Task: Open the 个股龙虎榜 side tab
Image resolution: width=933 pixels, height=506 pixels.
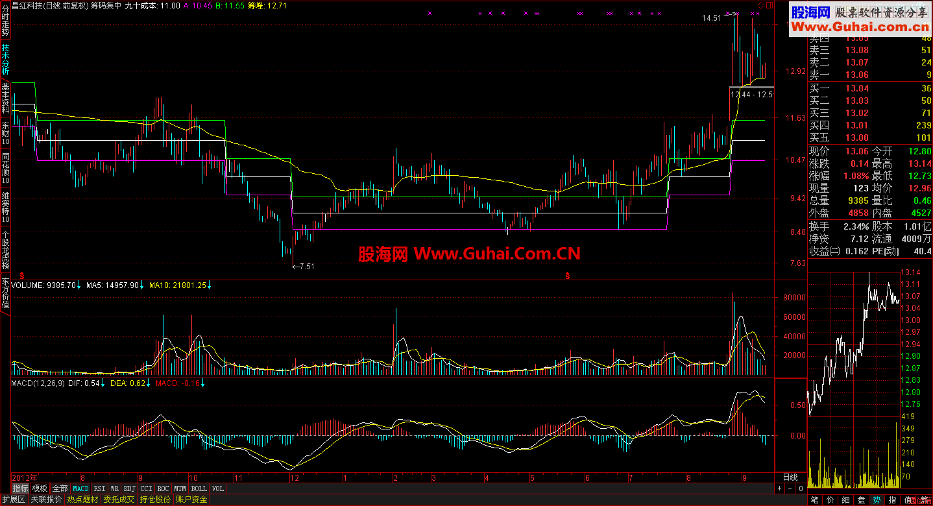Action: tap(5, 250)
